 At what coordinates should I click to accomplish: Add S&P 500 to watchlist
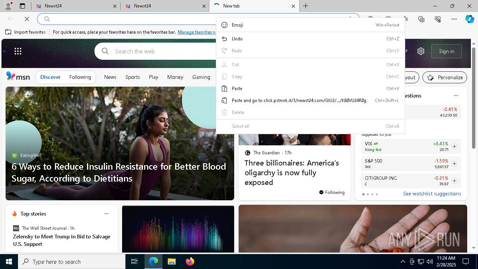(454, 164)
